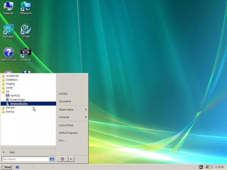This screenshot has height=170, width=227.
Task: Open the Accessories folder in Start menu
Action: (12, 76)
